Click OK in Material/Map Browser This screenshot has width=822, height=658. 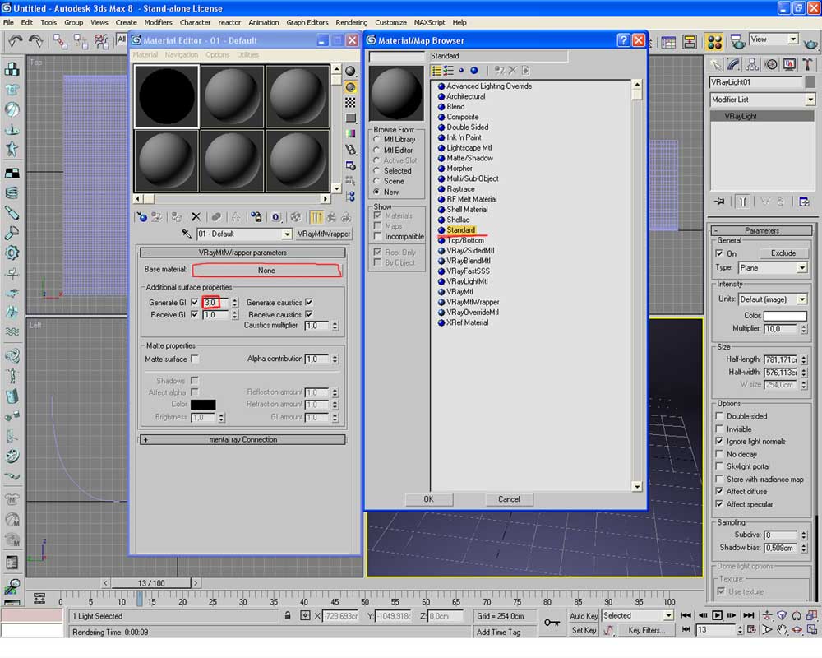tap(428, 499)
